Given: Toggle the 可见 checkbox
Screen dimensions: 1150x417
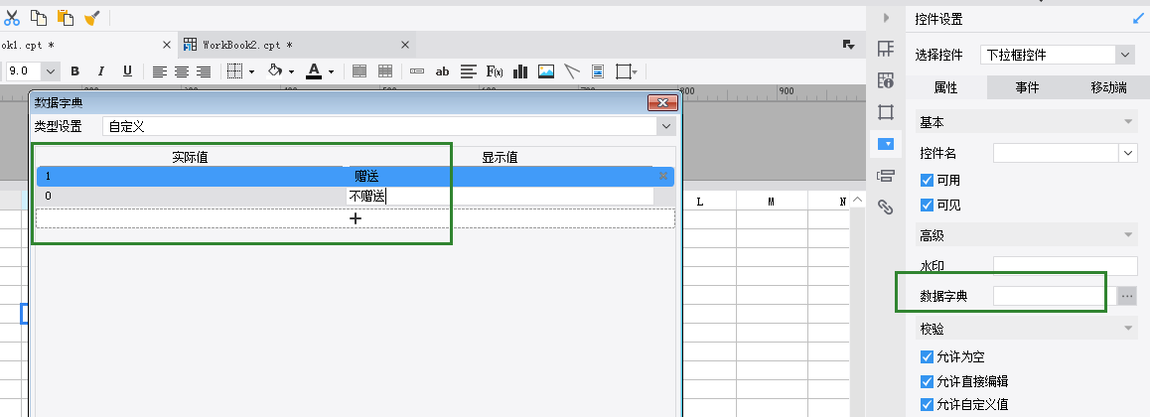Looking at the screenshot, I should (927, 206).
